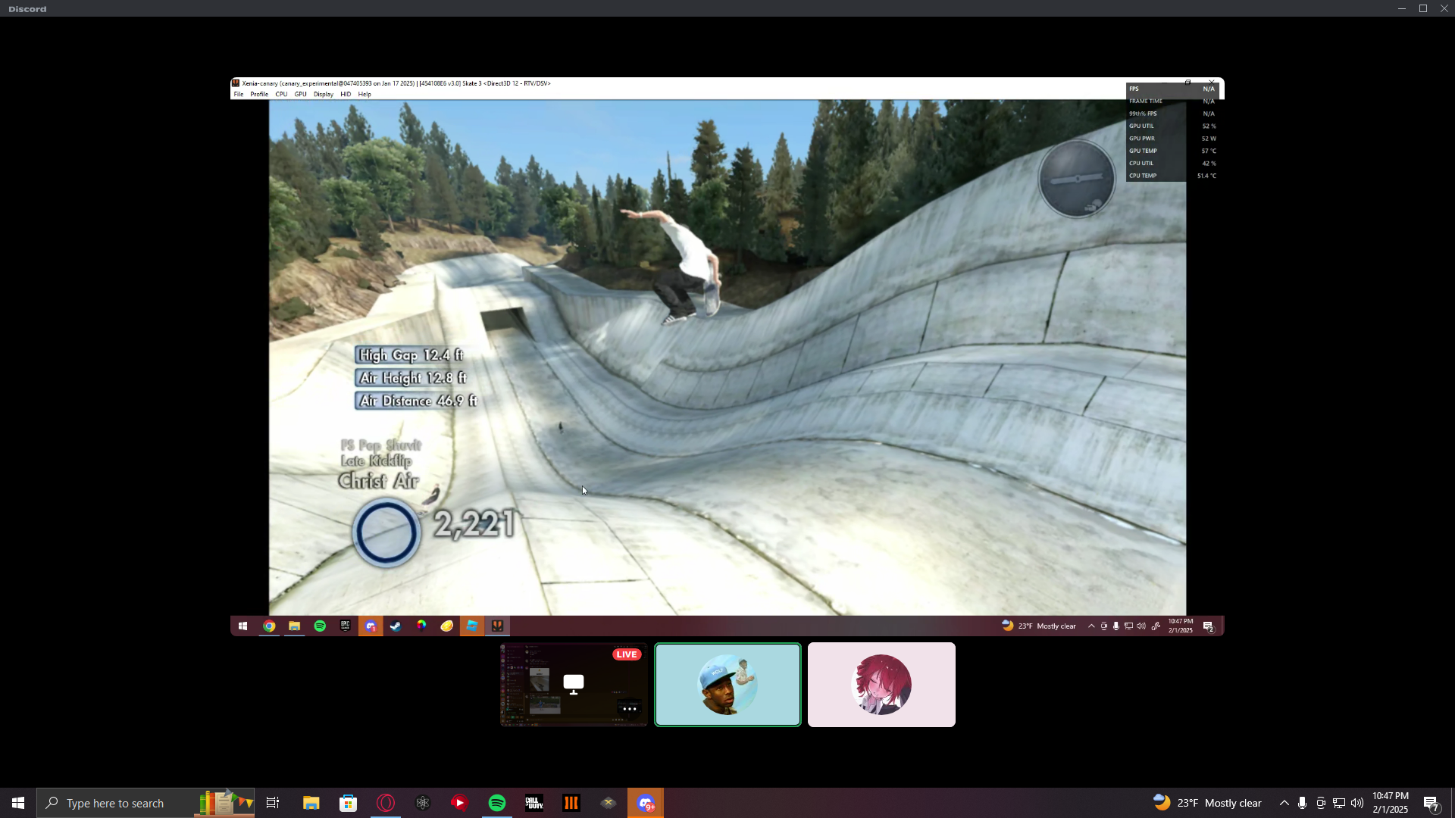The image size is (1455, 818).
Task: Open the Microsoft Store taskbar icon
Action: (349, 803)
